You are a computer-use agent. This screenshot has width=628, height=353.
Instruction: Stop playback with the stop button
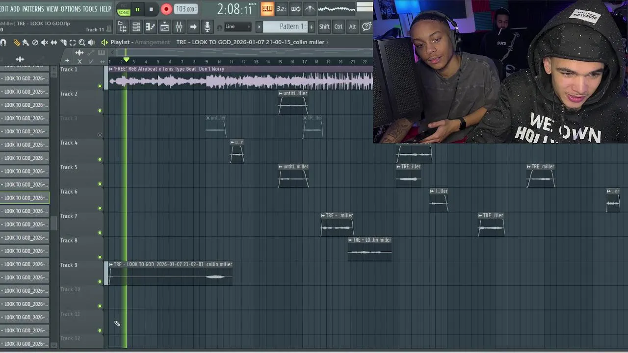click(151, 9)
